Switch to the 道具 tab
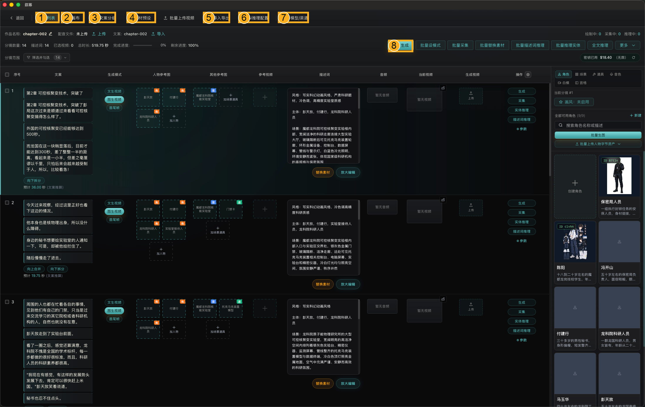This screenshot has width=645, height=407. [x=598, y=74]
